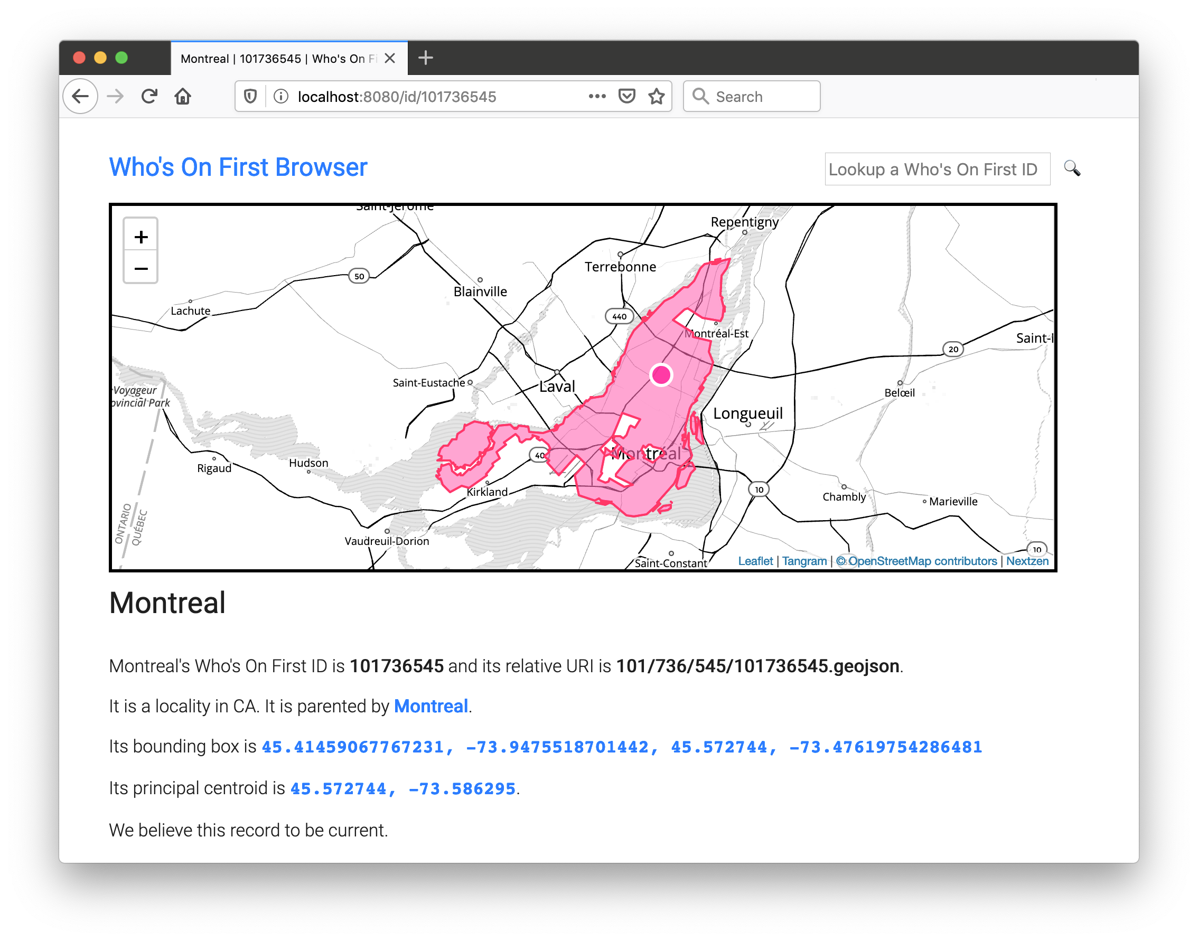Click the Vaudreuil-Dorion map label
Viewport: 1198px width, 941px height.
[x=387, y=541]
